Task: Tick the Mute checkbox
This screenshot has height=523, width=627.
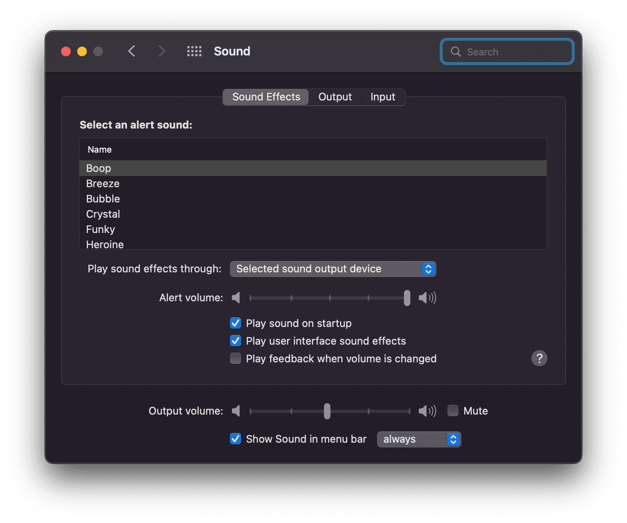Action: [x=453, y=411]
